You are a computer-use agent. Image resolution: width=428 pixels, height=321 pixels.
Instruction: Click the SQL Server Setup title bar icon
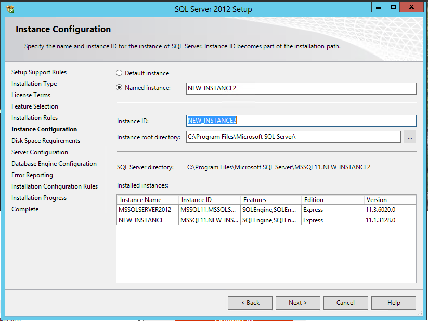click(x=10, y=9)
